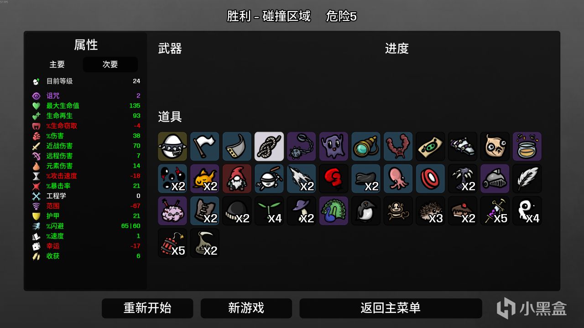Click the pink octopus item icon
The height and width of the screenshot is (328, 584).
tap(398, 179)
